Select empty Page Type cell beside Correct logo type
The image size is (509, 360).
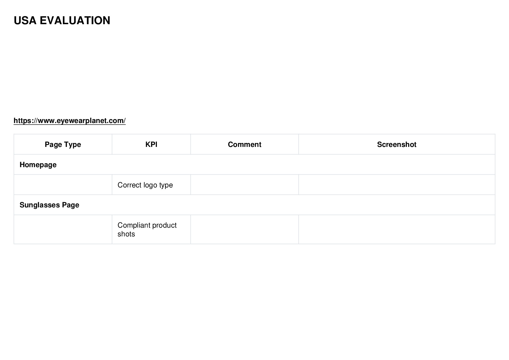(x=63, y=185)
